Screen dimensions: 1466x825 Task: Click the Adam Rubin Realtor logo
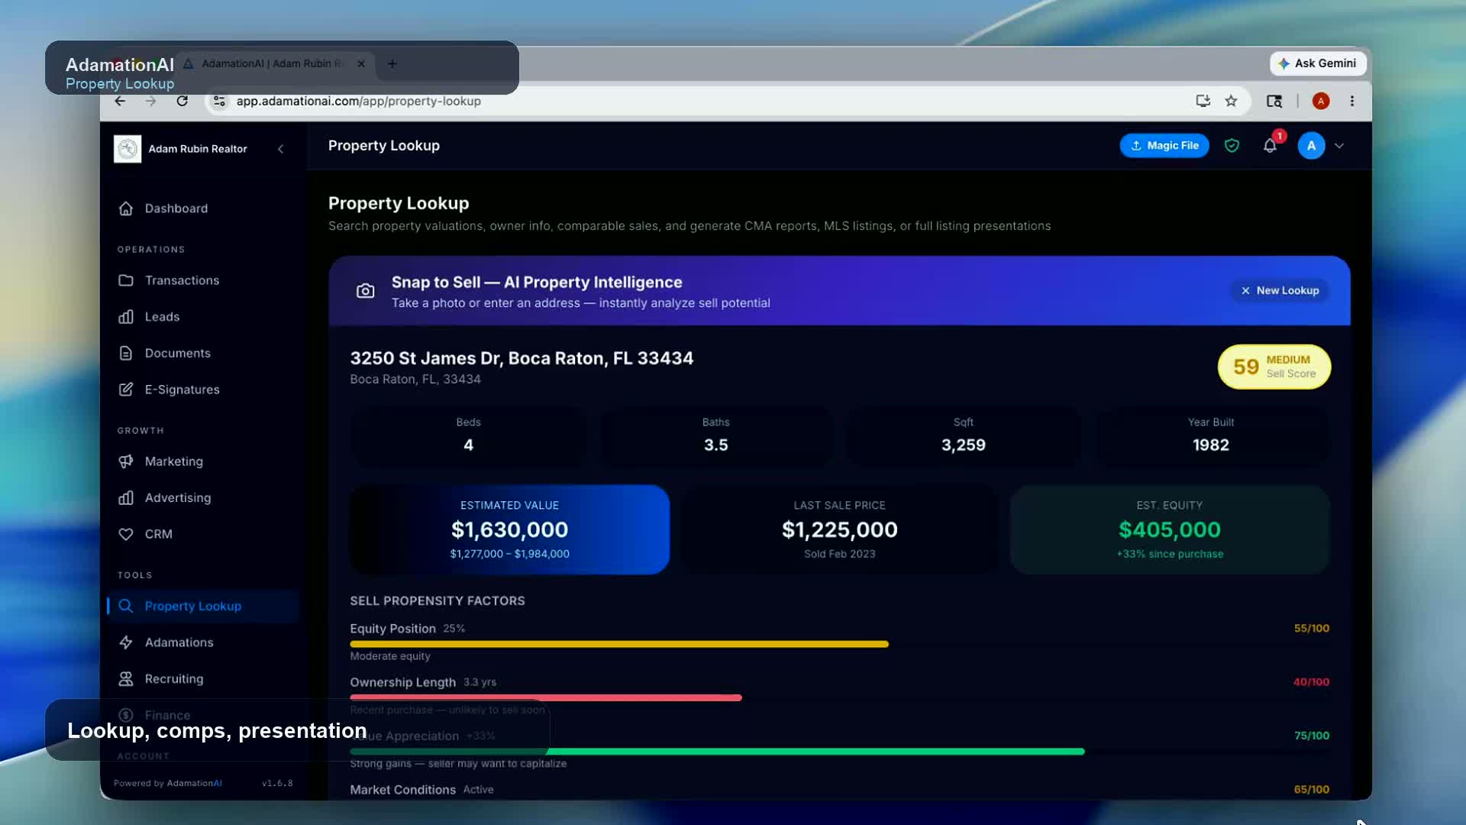(128, 149)
